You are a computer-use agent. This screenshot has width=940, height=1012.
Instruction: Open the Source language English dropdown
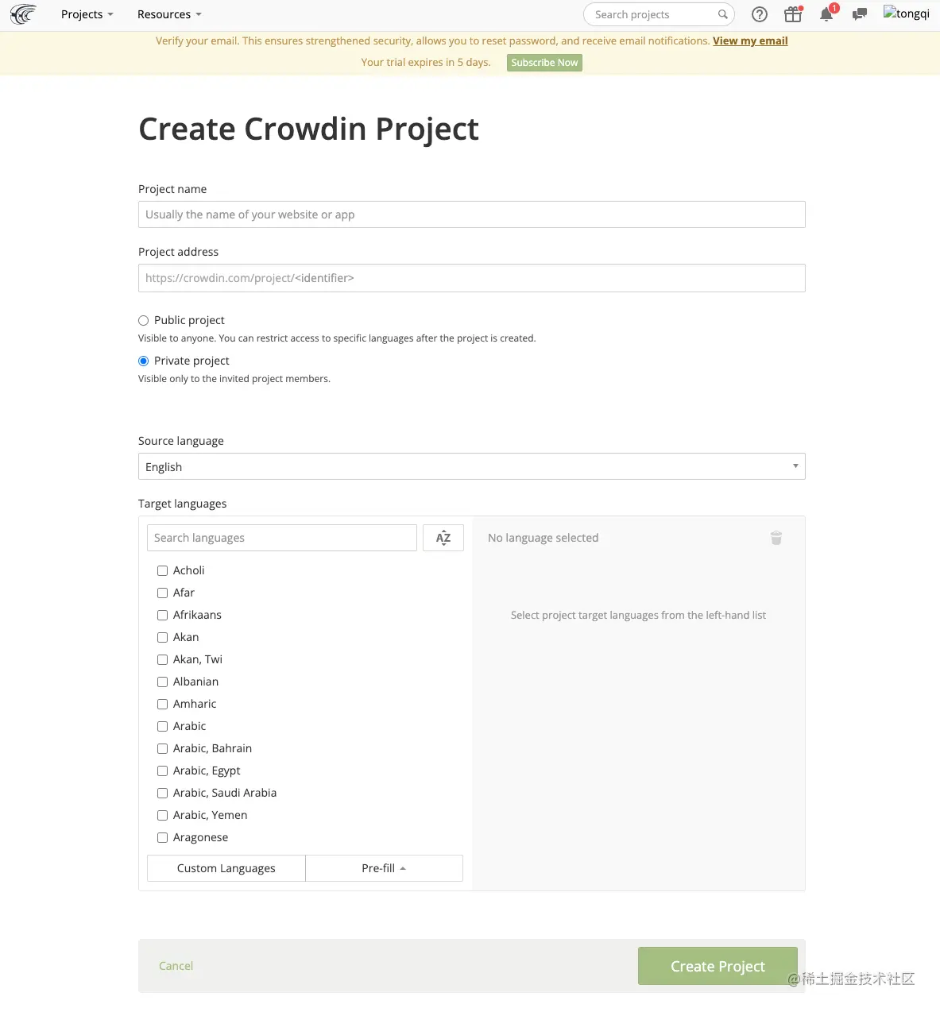click(472, 466)
